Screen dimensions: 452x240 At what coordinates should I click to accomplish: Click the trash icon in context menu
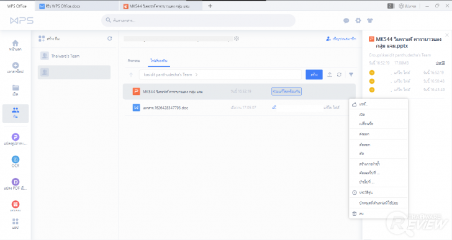tap(355, 214)
